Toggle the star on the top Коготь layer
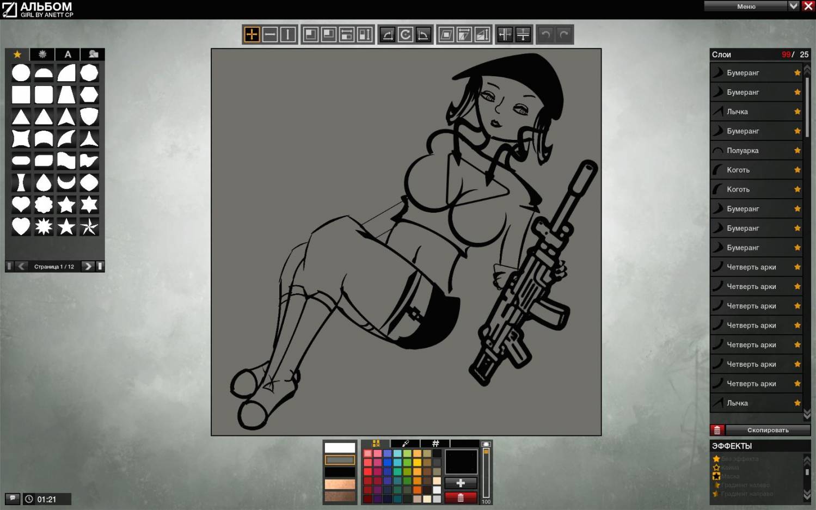Image resolution: width=816 pixels, height=510 pixels. click(x=797, y=170)
